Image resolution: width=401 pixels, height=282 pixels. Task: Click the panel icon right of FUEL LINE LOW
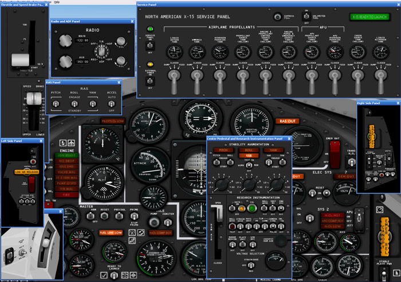click(x=132, y=232)
